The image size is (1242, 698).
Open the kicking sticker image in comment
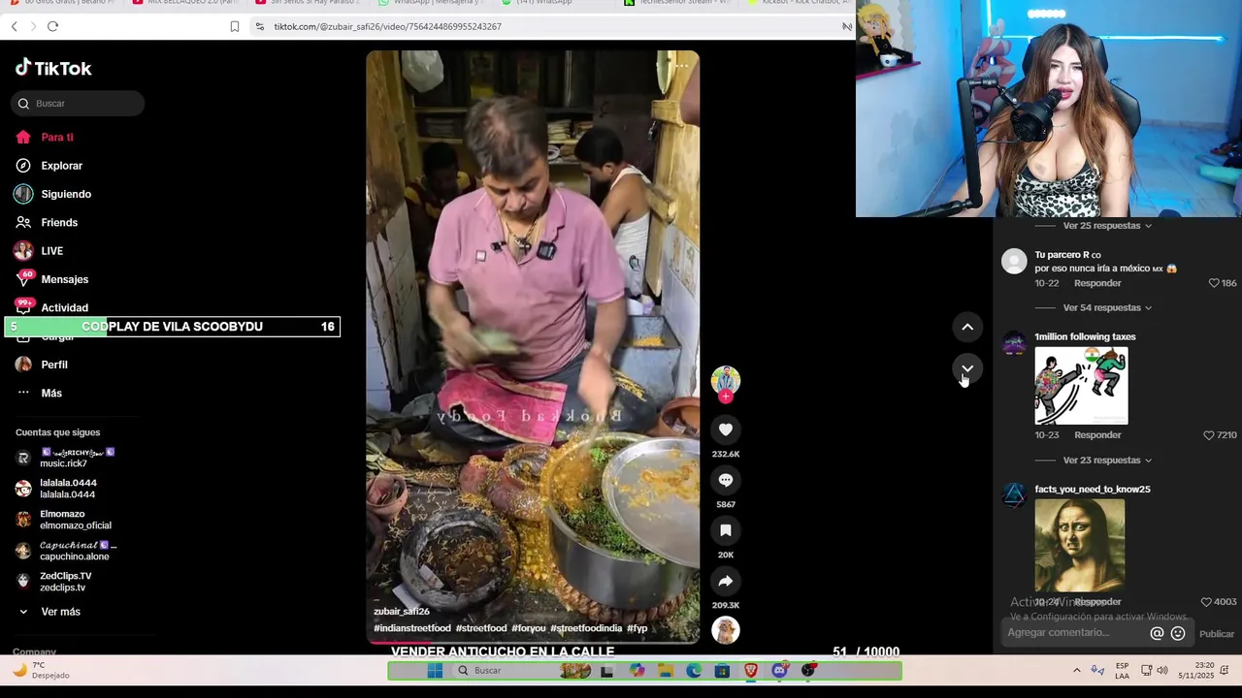1081,386
